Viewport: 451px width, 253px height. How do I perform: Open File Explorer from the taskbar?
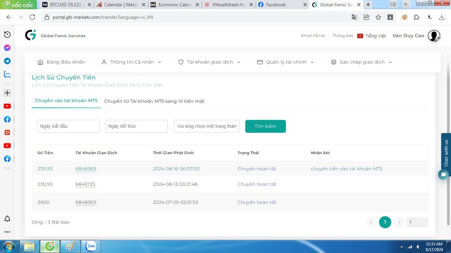point(29,246)
